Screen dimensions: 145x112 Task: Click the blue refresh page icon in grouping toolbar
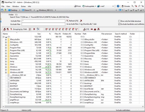(38, 29)
